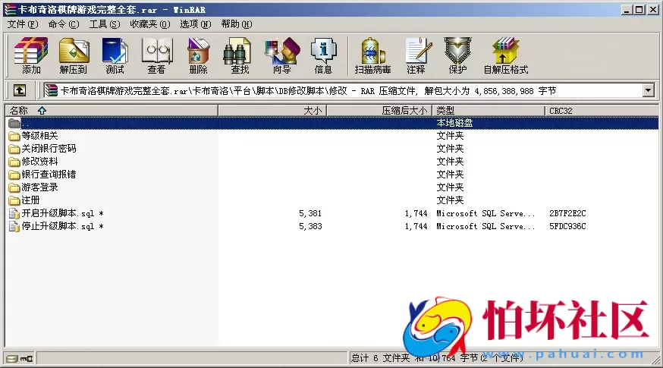Minimize the WinRAR window
The width and height of the screenshot is (663, 368).
[x=627, y=9]
